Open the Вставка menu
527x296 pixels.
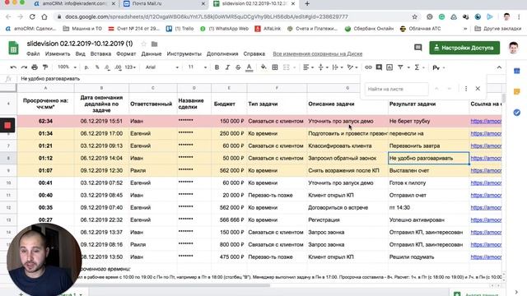point(100,53)
